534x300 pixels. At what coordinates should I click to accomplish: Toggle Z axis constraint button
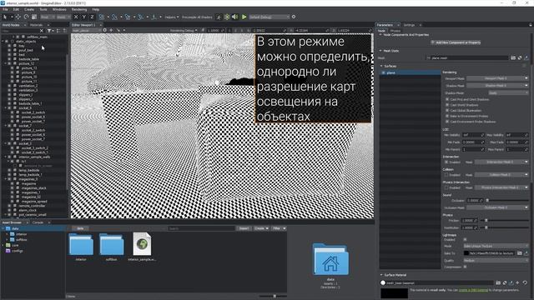tap(92, 17)
